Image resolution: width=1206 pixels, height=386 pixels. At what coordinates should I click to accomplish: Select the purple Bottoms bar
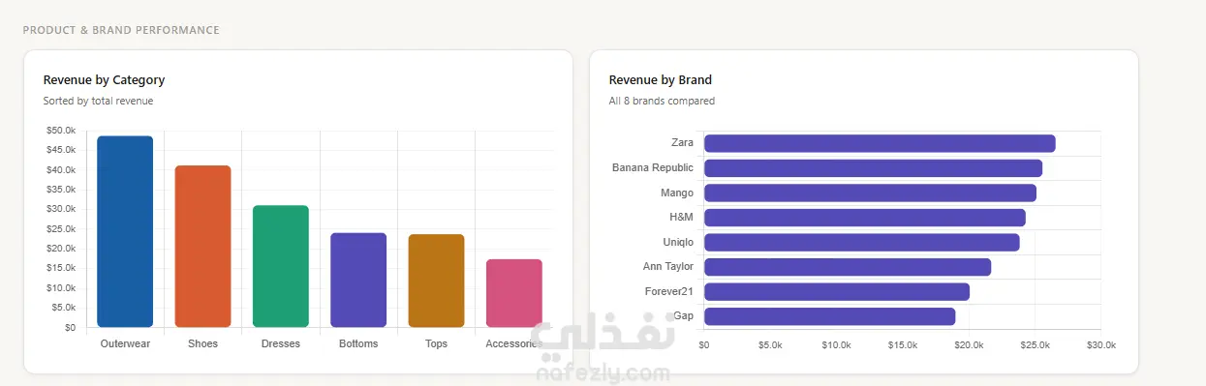pyautogui.click(x=358, y=280)
